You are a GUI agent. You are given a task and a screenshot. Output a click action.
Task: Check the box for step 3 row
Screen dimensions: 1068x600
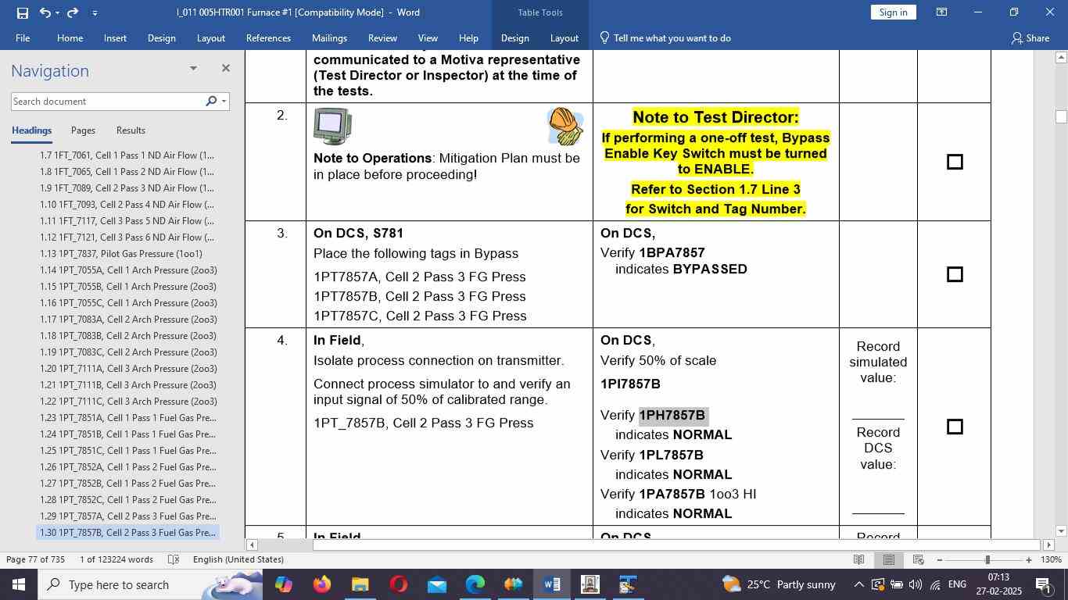point(955,274)
